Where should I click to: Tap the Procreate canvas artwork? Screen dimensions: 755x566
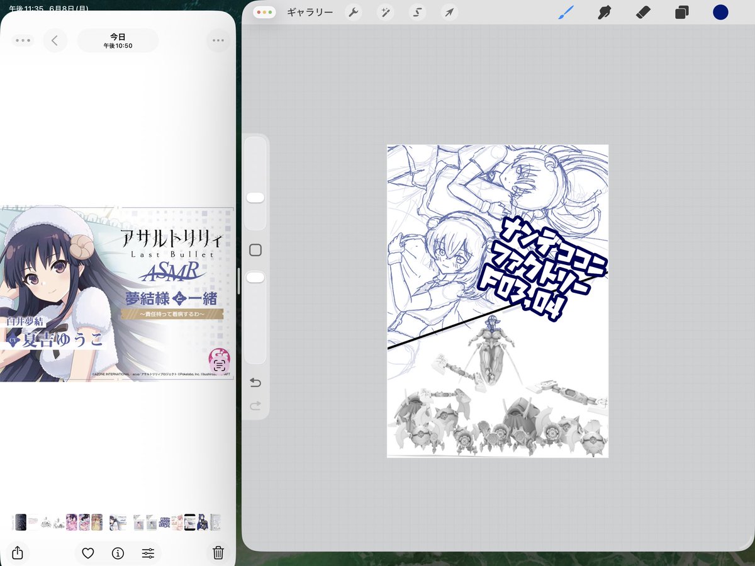(498, 301)
